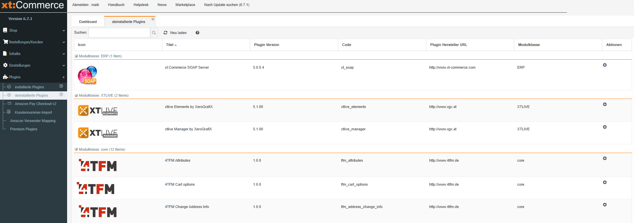Install xtlive Elements via plus icon
This screenshot has height=223, width=634.
(x=605, y=104)
